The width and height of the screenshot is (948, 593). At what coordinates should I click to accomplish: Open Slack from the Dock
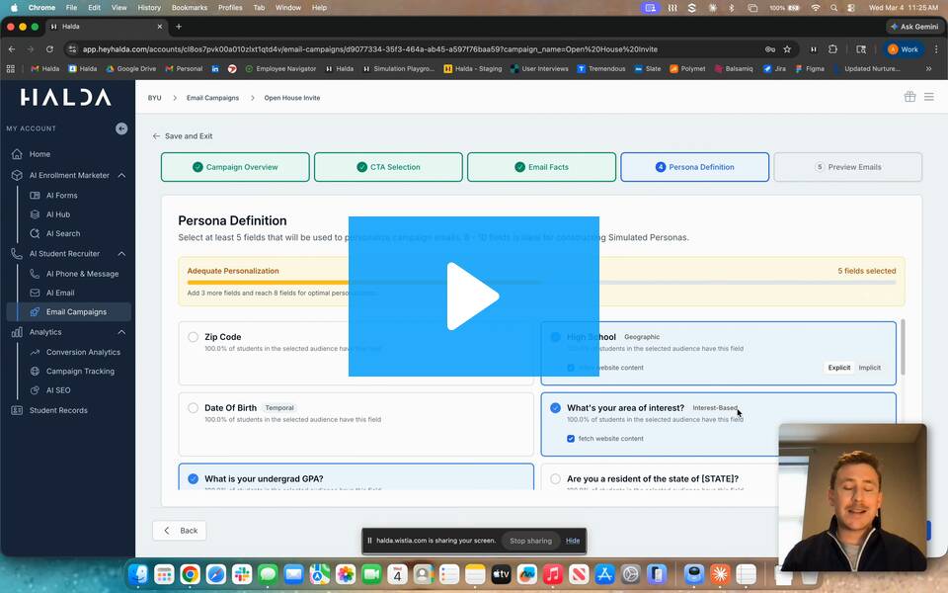point(242,573)
